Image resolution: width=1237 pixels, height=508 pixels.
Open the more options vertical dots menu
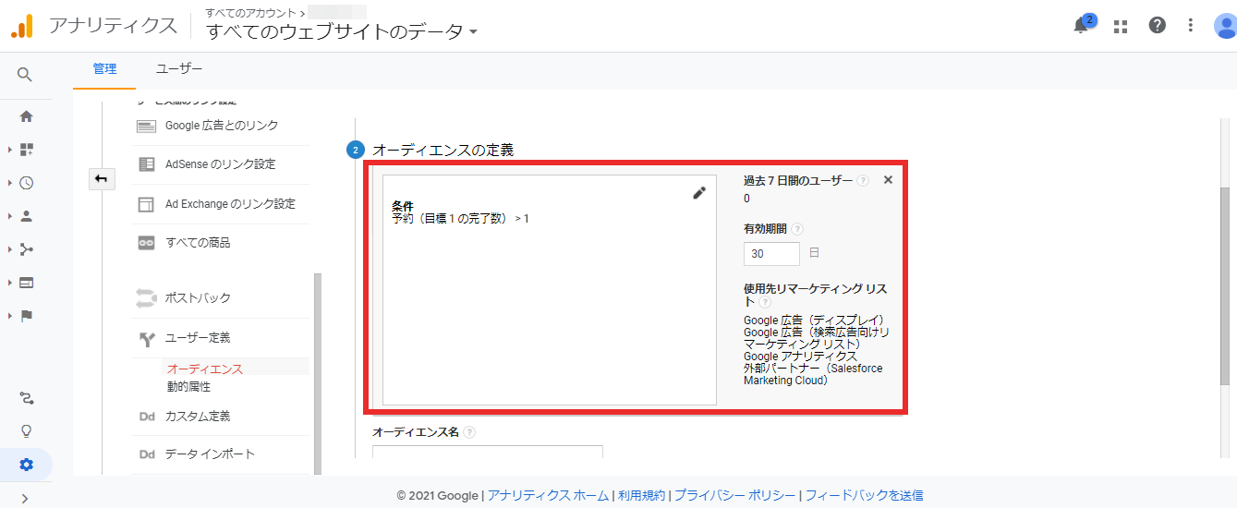1191,26
